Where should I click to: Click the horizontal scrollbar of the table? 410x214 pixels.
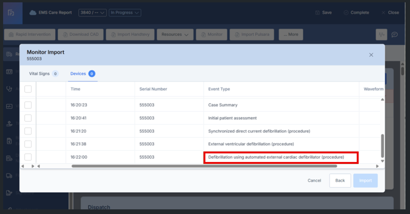click(204, 166)
